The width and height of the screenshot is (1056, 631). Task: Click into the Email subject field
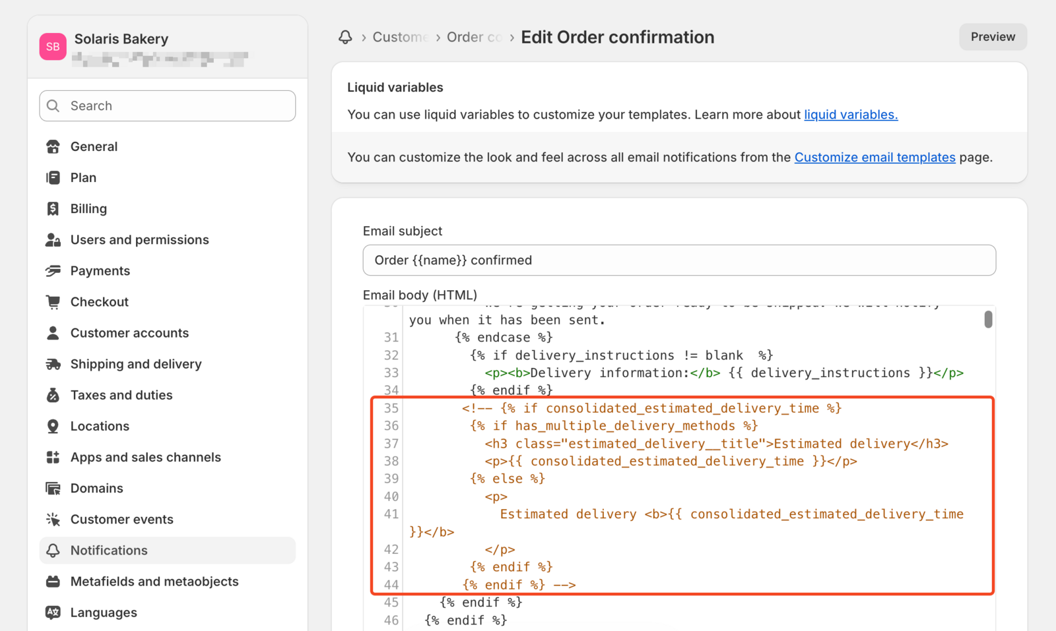(x=679, y=260)
